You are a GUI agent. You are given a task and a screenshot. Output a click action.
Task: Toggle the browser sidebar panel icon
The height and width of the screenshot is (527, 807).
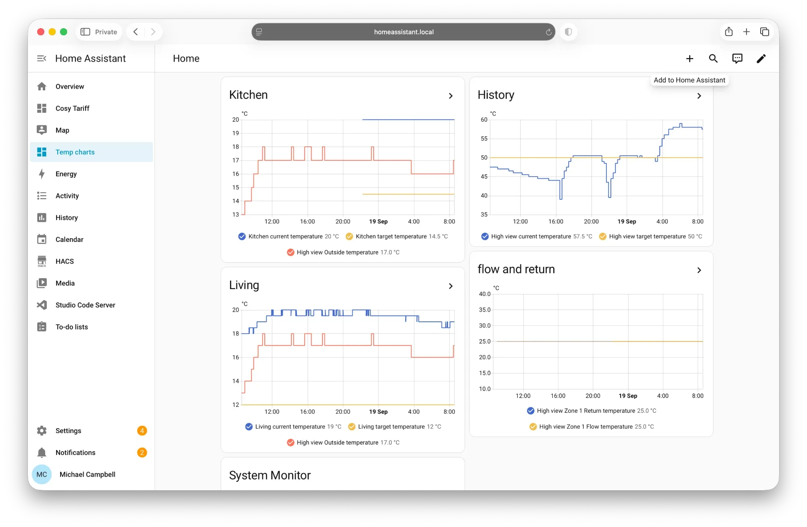pos(85,32)
